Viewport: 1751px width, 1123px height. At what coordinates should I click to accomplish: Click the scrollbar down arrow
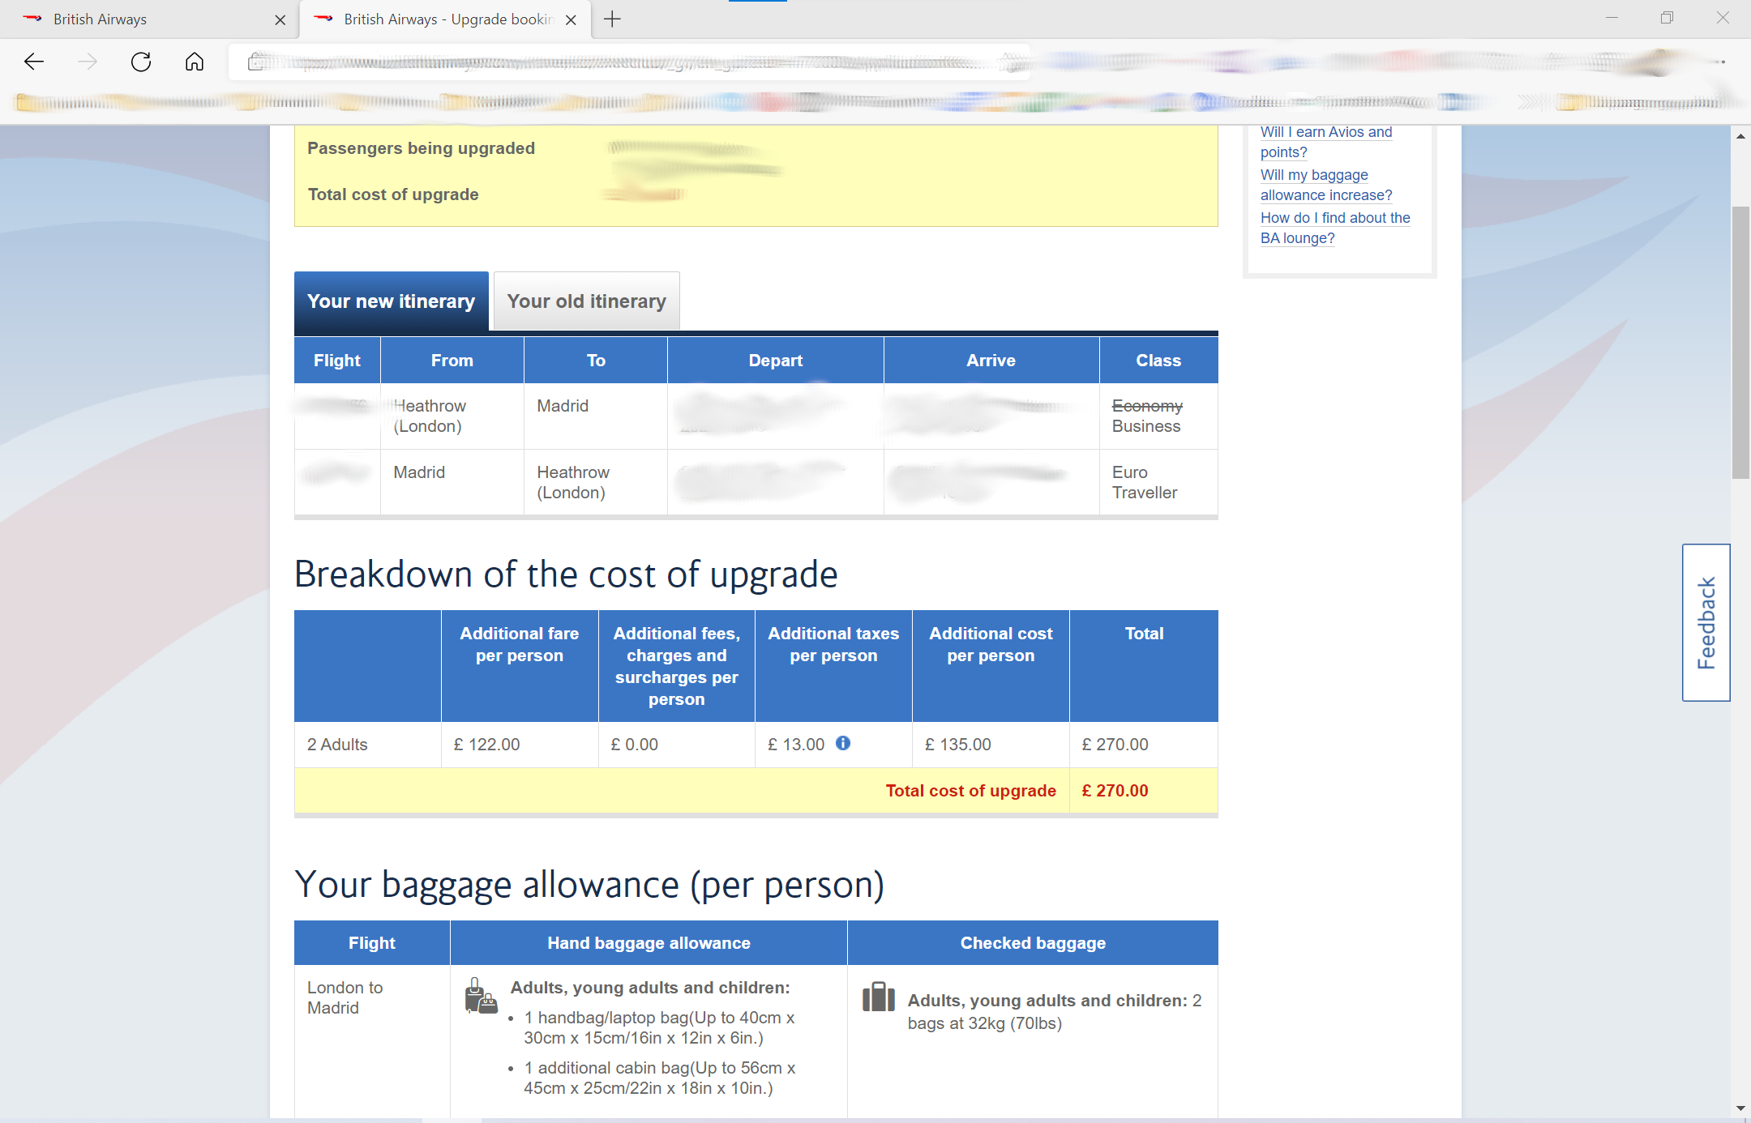click(x=1740, y=1108)
